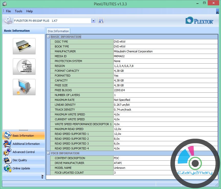Screen dimensions: 221x189
Task: Open the drive selection dropdown
Action: (93, 21)
